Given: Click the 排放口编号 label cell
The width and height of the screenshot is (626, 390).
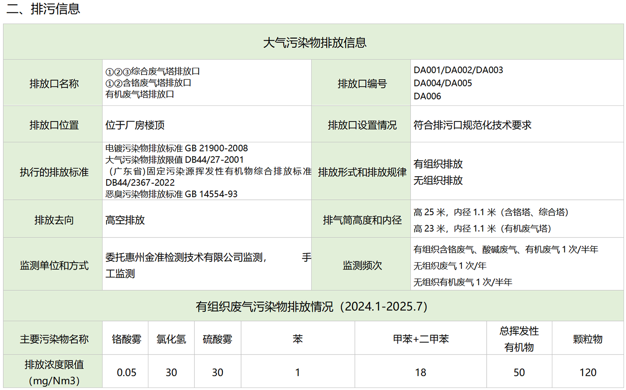Looking at the screenshot, I should coord(362,84).
